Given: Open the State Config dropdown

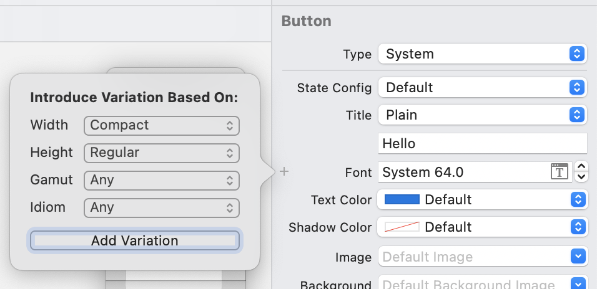Looking at the screenshot, I should [482, 88].
